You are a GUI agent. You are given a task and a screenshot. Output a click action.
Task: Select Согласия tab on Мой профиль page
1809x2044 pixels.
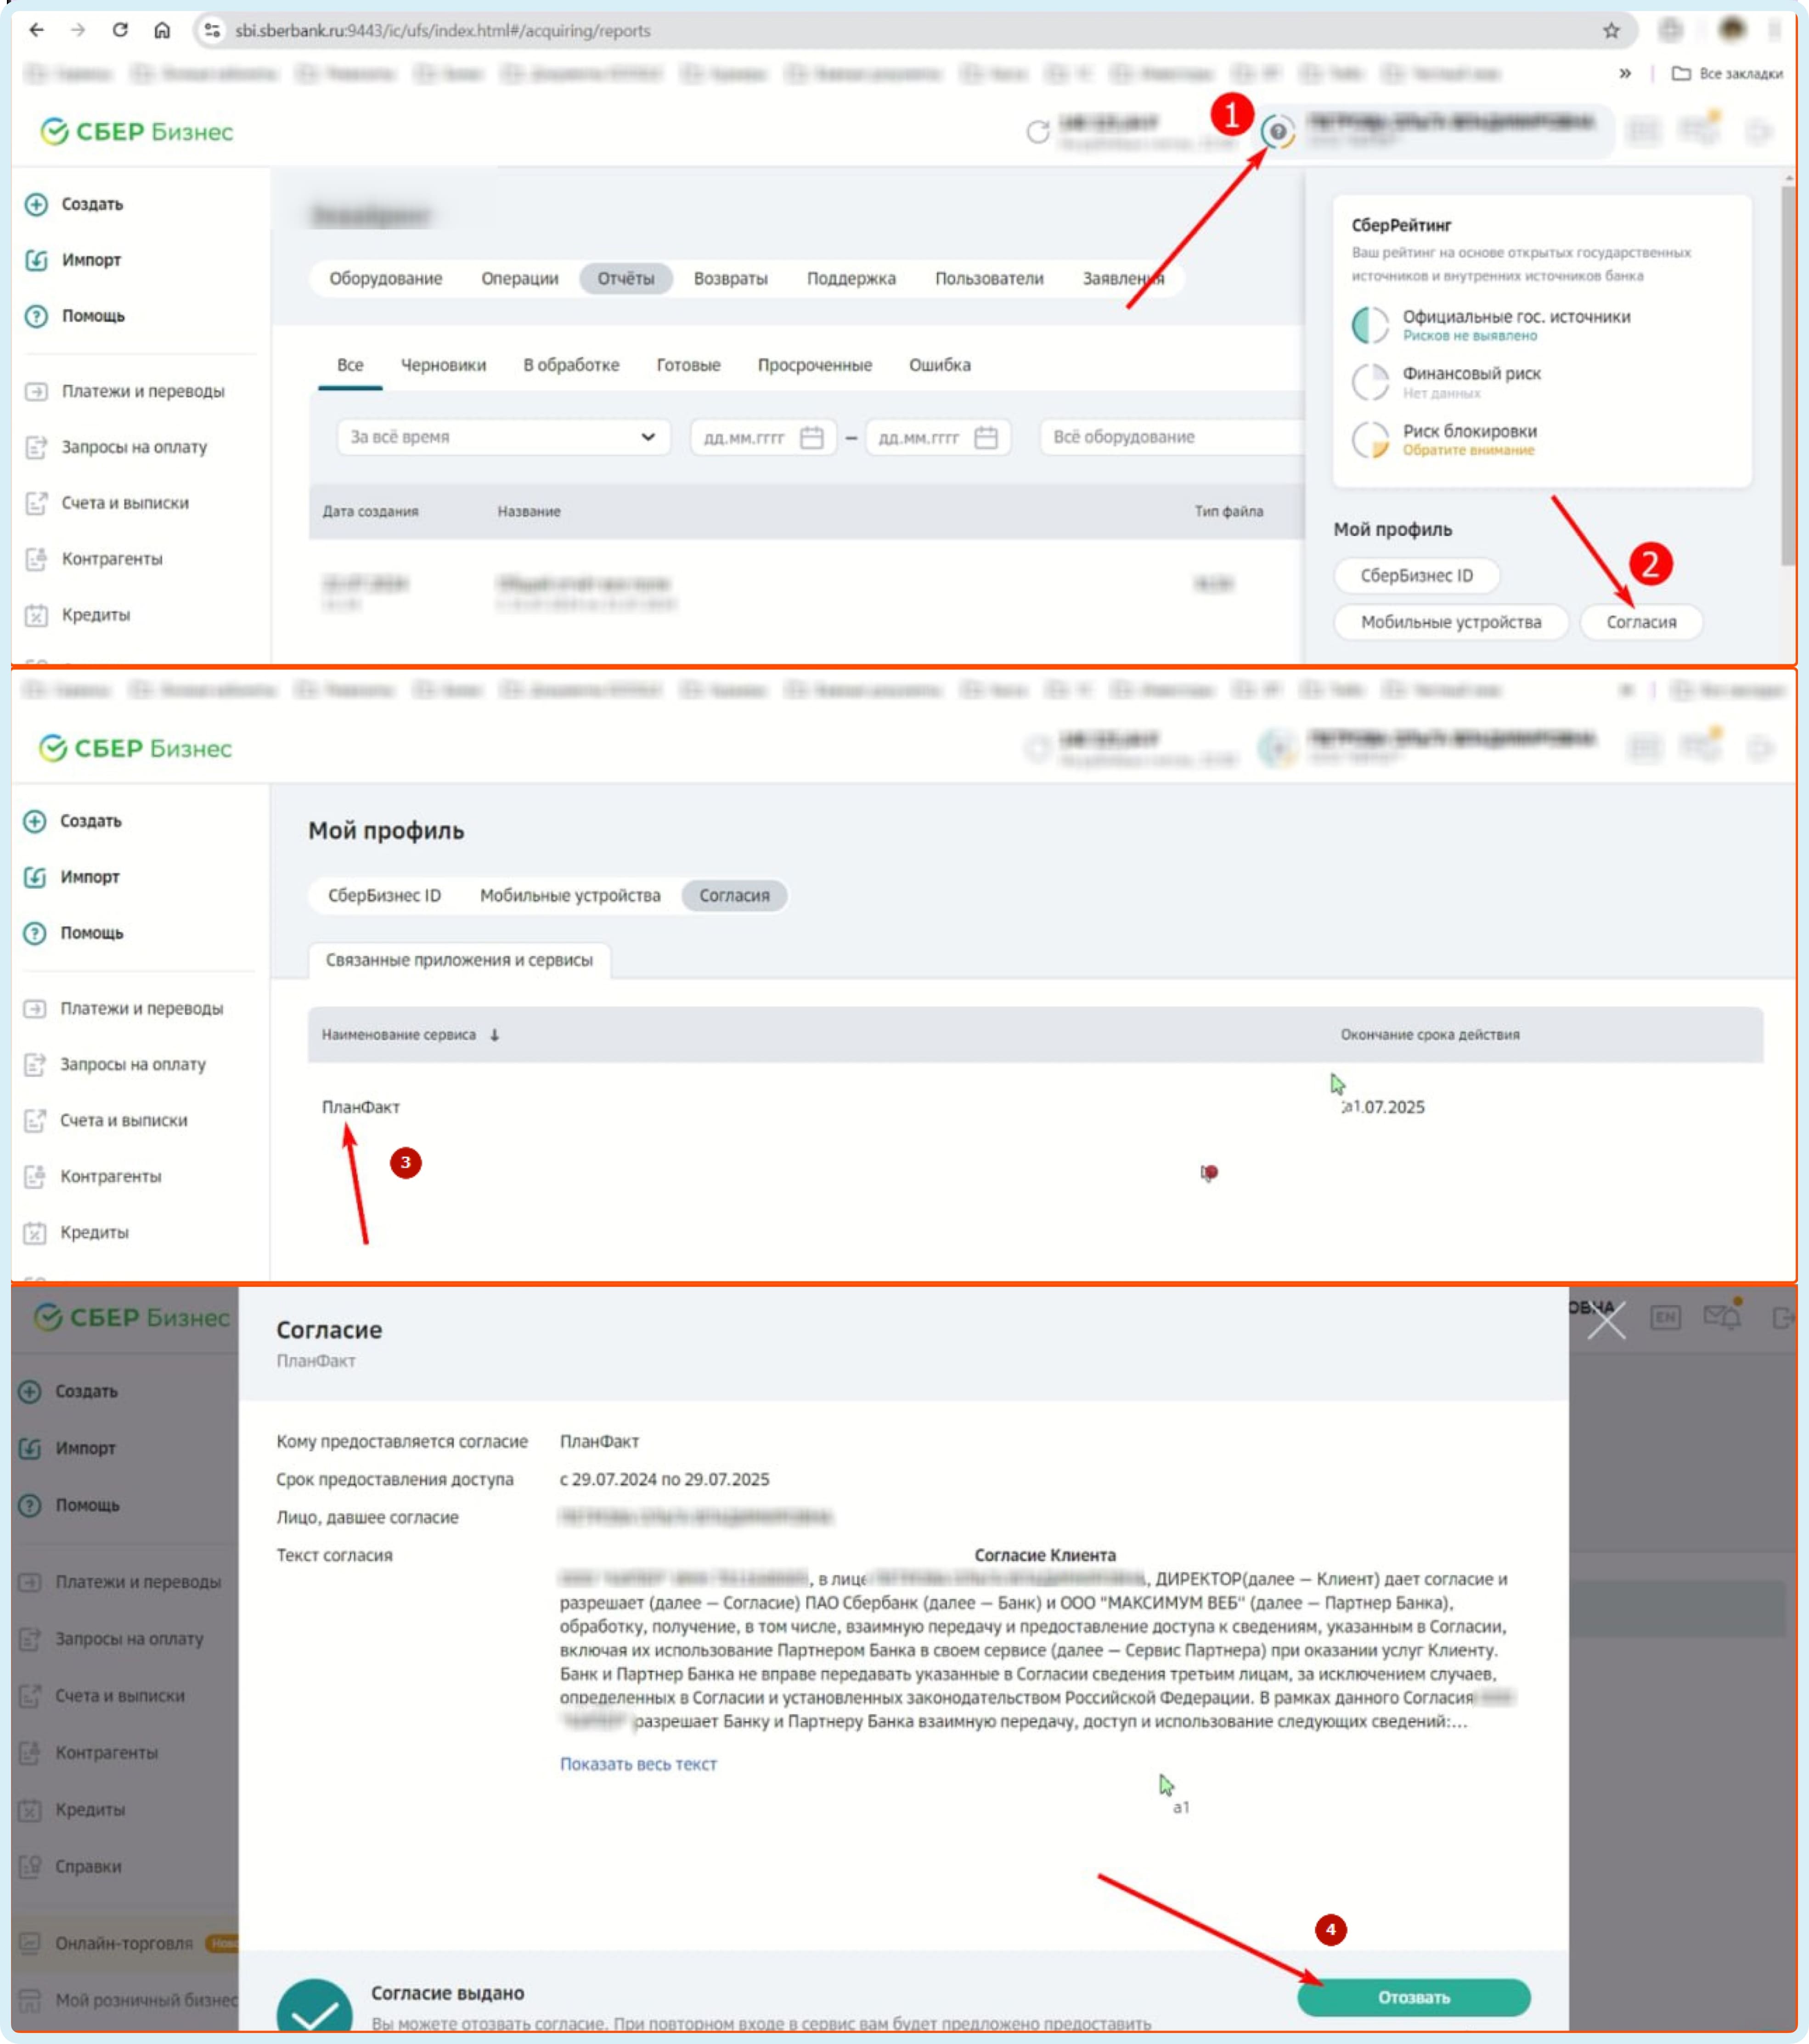(x=735, y=896)
